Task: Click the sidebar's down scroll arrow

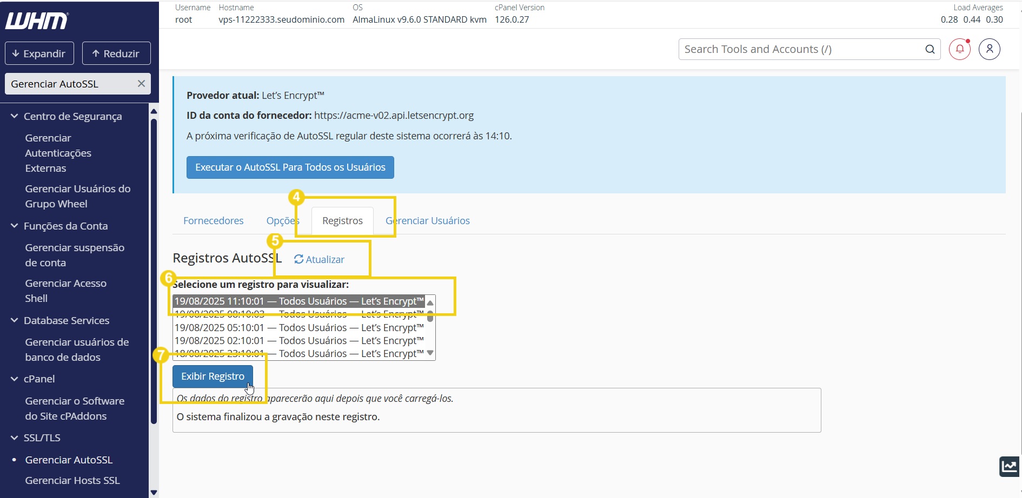Action: [x=154, y=492]
